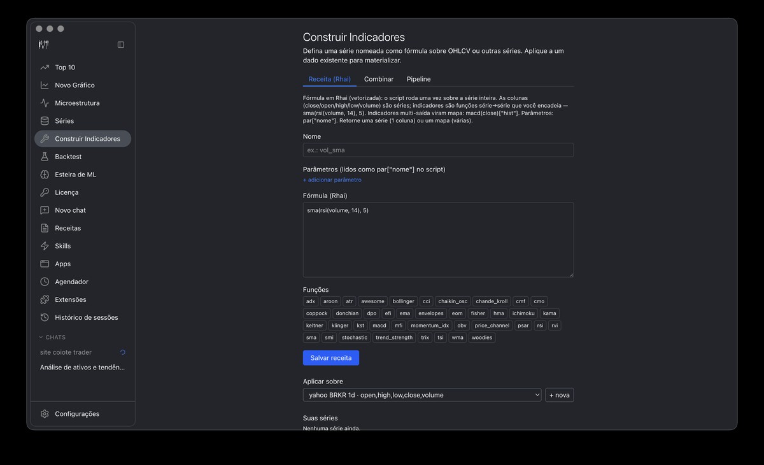764x465 pixels.
Task: Start a Novo chat
Action: coord(83,210)
